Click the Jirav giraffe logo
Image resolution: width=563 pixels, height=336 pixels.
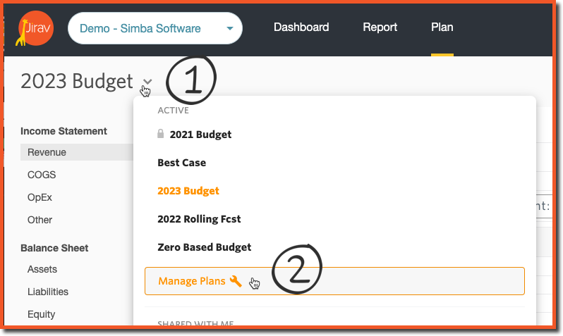pos(35,28)
